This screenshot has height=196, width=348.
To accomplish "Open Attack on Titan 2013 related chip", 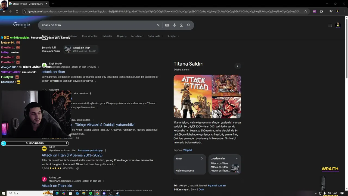I will 81,49.
